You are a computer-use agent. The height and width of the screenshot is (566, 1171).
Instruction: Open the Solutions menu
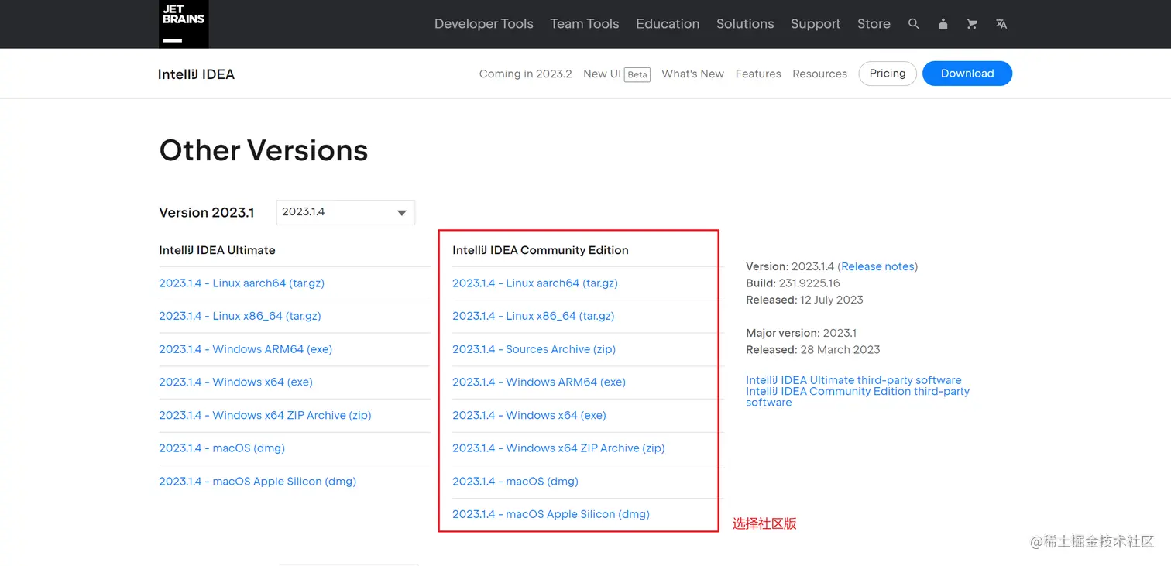click(x=745, y=24)
